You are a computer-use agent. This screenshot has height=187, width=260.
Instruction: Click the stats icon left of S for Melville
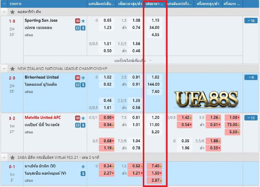78,125
